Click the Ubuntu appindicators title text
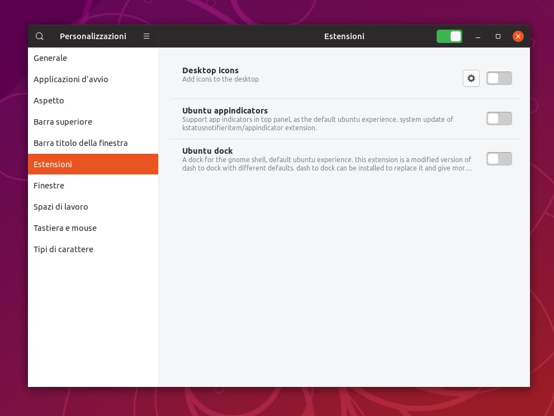554x416 pixels. 225,111
